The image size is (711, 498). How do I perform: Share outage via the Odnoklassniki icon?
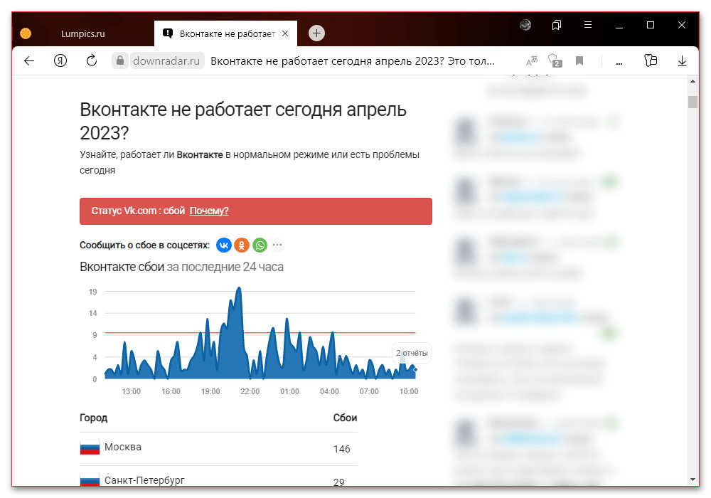pyautogui.click(x=242, y=245)
